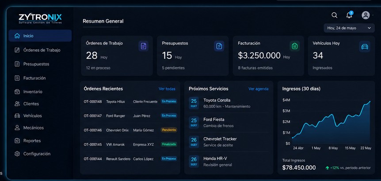Click Renault Sandero vehicle name
The height and width of the screenshot is (181, 381).
[118, 159]
